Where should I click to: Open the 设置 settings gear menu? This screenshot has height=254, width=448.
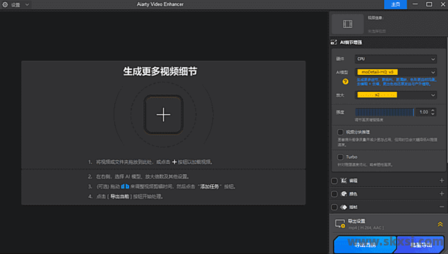pos(6,5)
